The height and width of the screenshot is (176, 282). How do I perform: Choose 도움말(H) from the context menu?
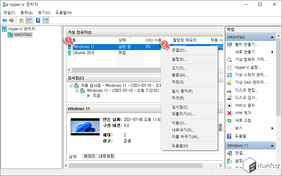click(189, 146)
